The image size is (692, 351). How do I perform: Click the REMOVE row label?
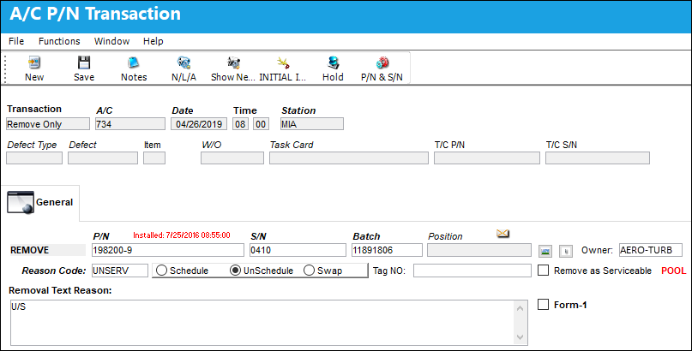(x=29, y=250)
